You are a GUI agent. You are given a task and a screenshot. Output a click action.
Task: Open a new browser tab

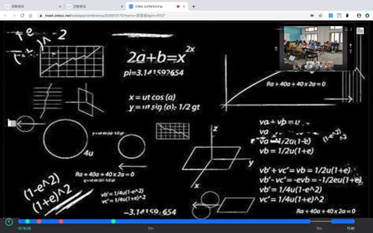pyautogui.click(x=193, y=6)
